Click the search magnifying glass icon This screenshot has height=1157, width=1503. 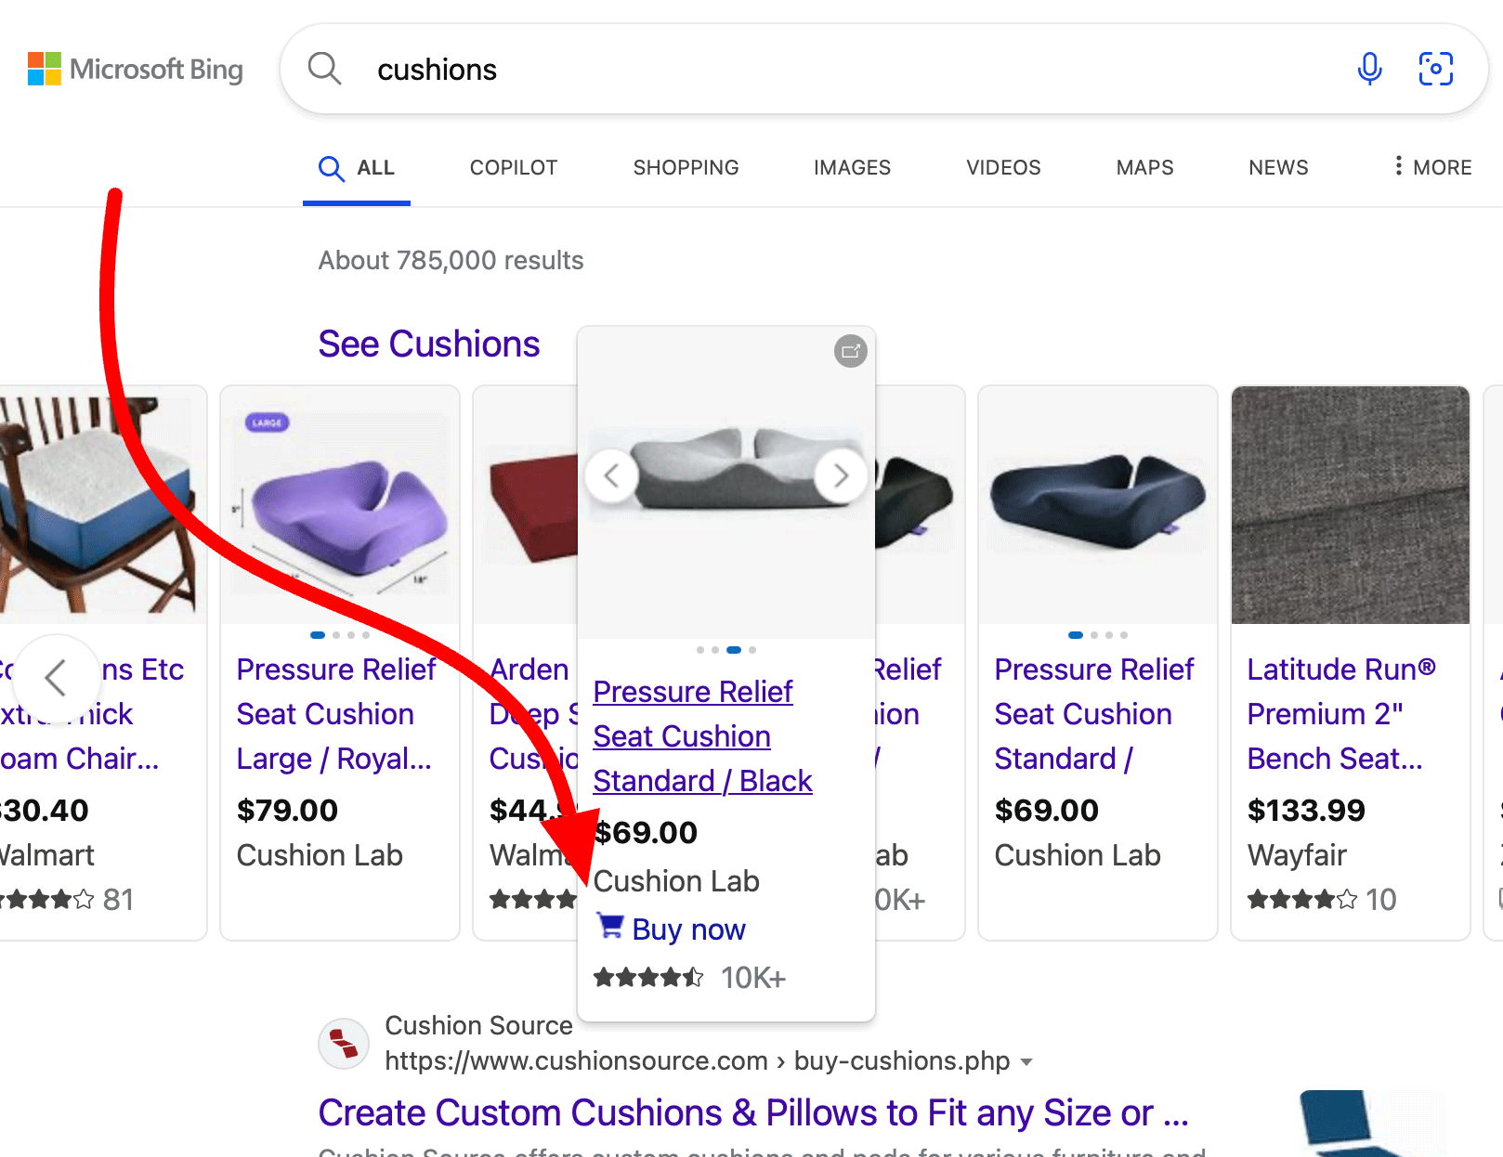[x=324, y=69]
